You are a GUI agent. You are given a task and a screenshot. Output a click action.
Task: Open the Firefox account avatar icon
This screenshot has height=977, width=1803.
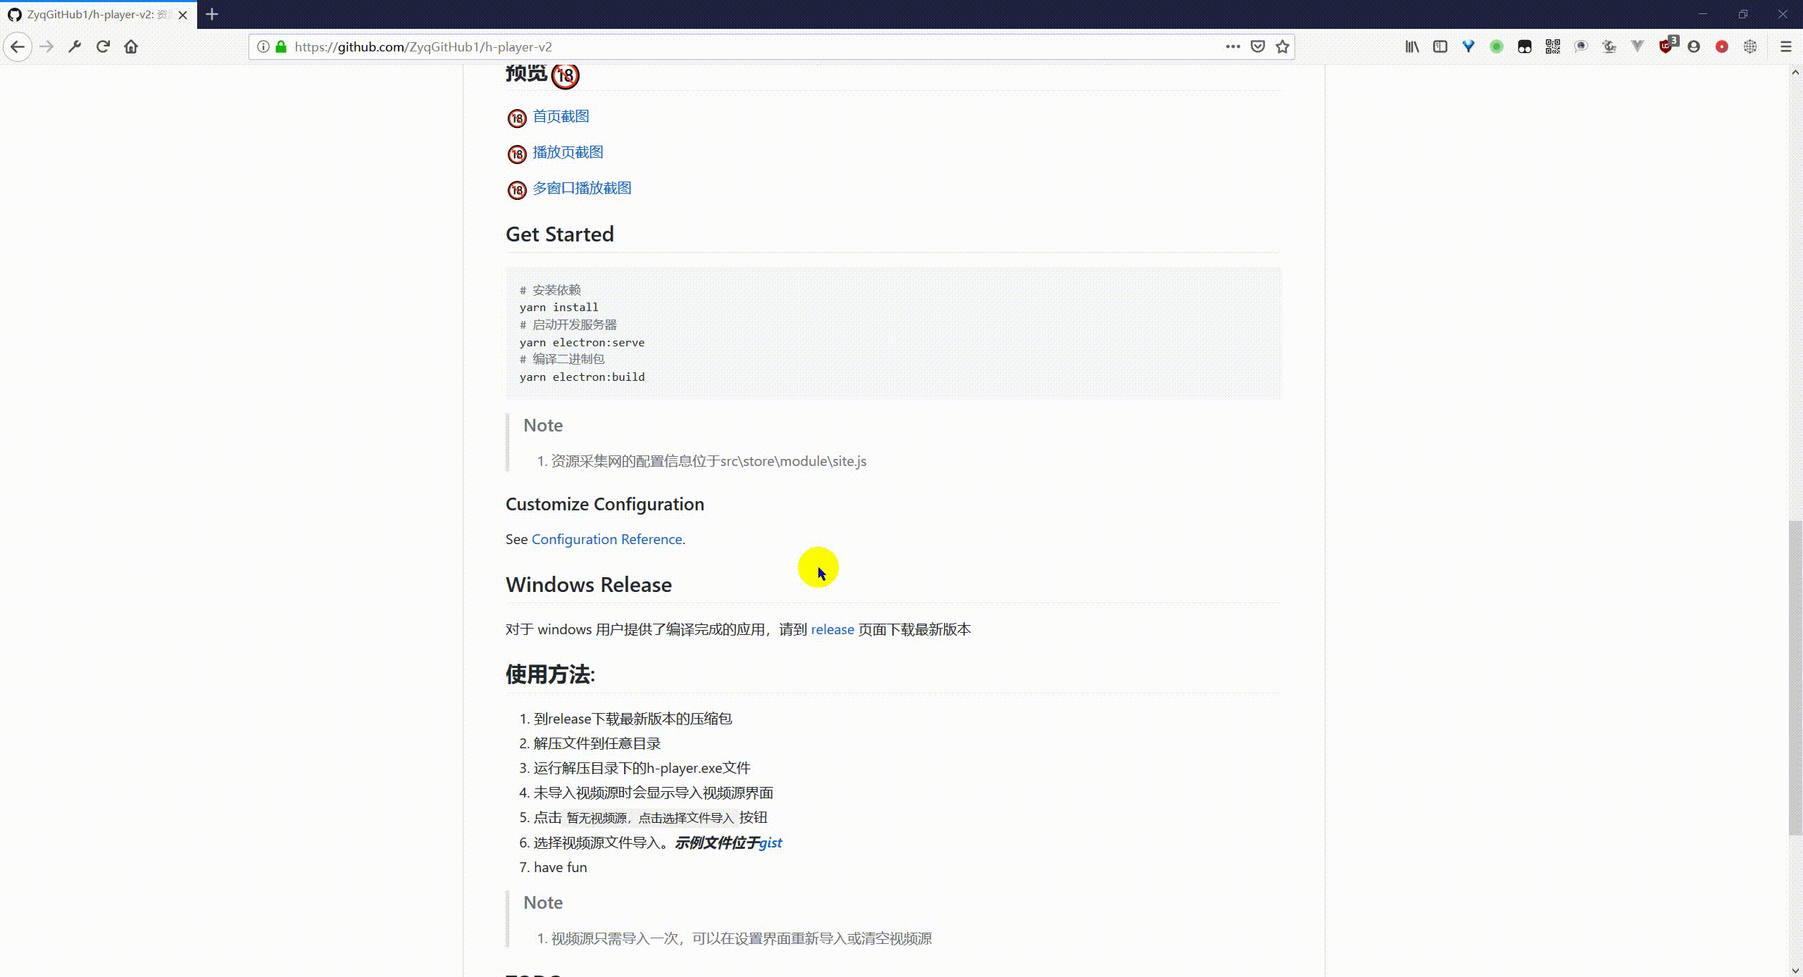(1694, 46)
